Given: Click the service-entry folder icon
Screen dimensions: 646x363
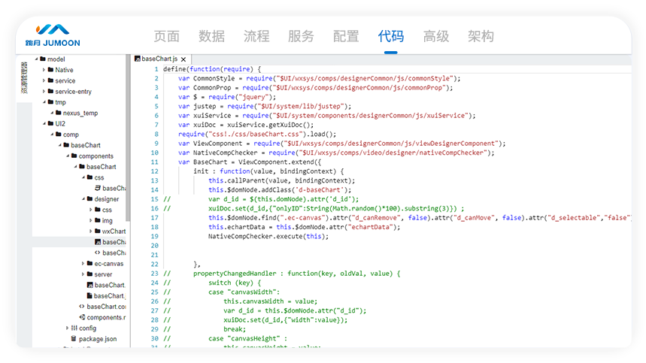Looking at the screenshot, I should pyautogui.click(x=50, y=91).
